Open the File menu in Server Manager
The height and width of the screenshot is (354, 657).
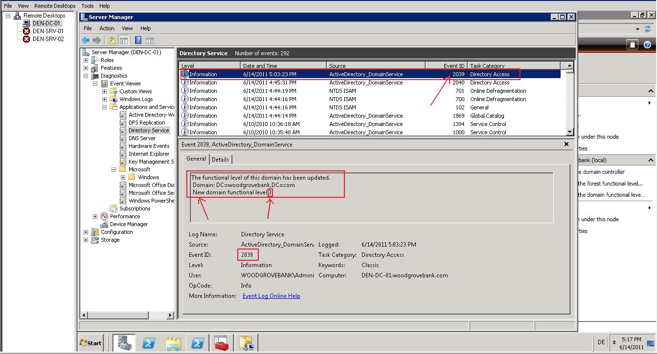click(88, 28)
